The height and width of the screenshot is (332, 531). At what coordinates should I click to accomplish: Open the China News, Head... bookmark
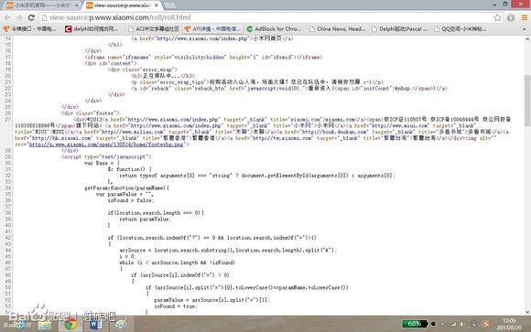click(337, 29)
